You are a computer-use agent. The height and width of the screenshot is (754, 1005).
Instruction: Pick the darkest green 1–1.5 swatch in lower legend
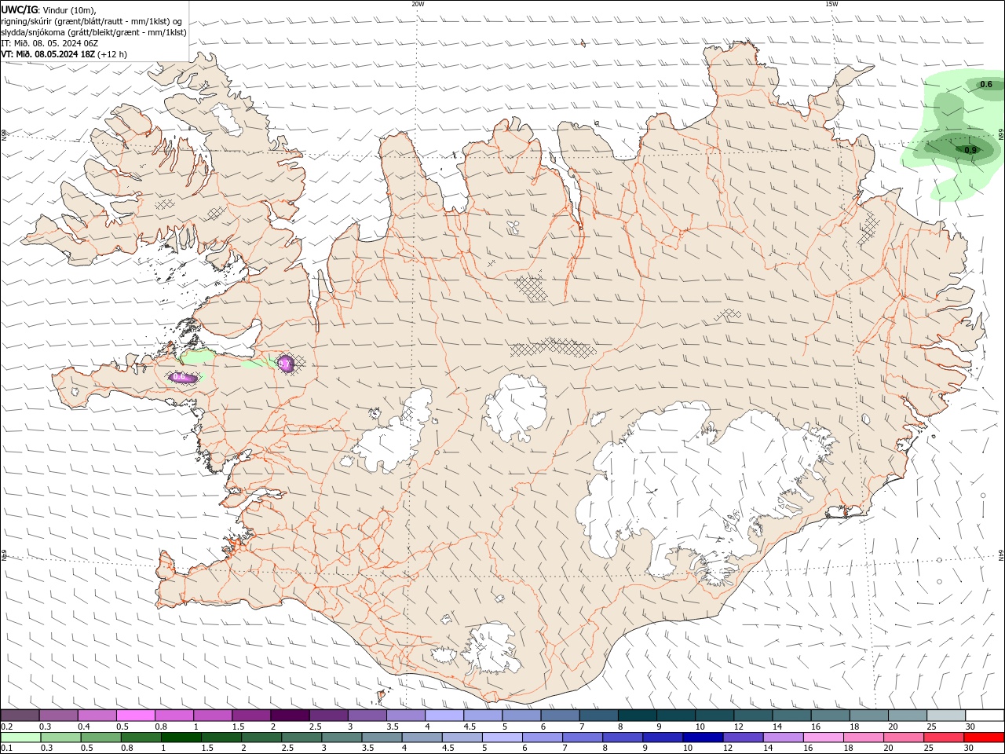(180, 738)
